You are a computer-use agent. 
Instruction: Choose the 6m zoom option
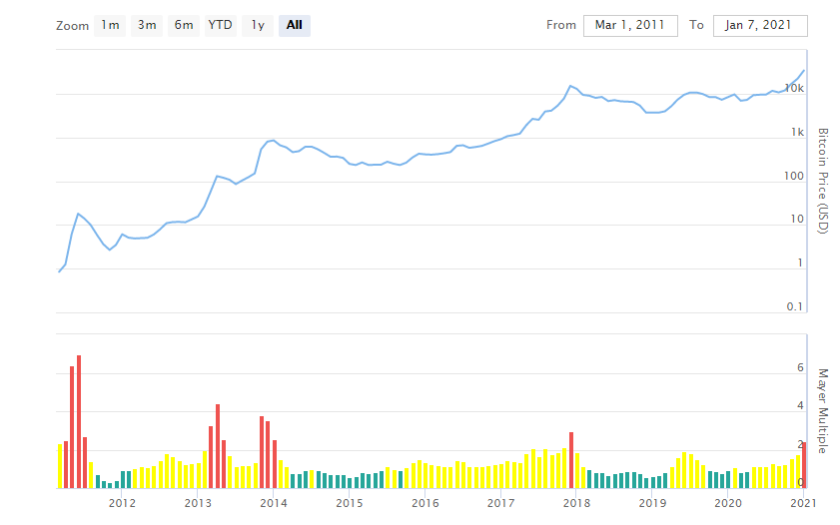(x=184, y=25)
